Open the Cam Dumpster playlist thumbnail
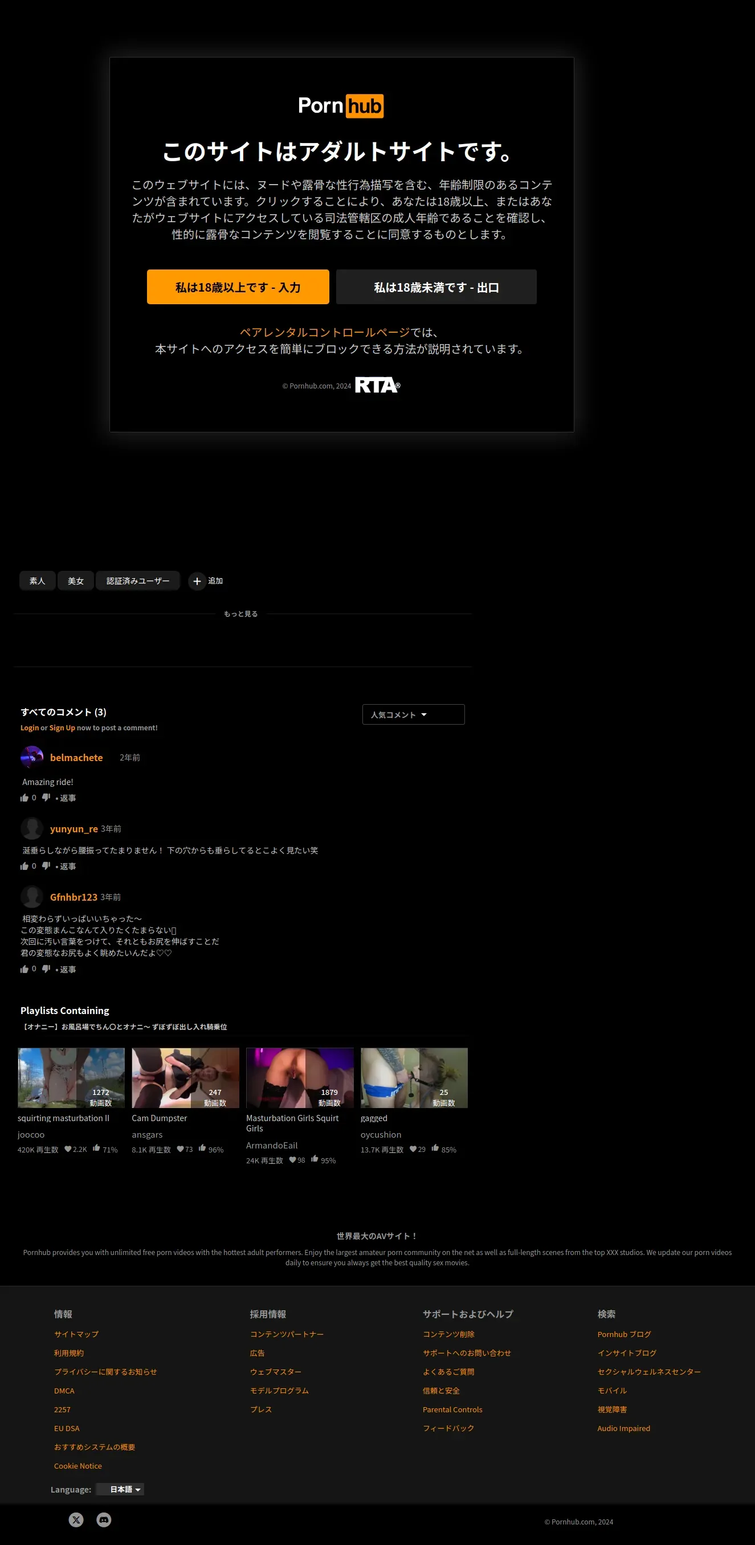The image size is (755, 1545). click(x=185, y=1078)
